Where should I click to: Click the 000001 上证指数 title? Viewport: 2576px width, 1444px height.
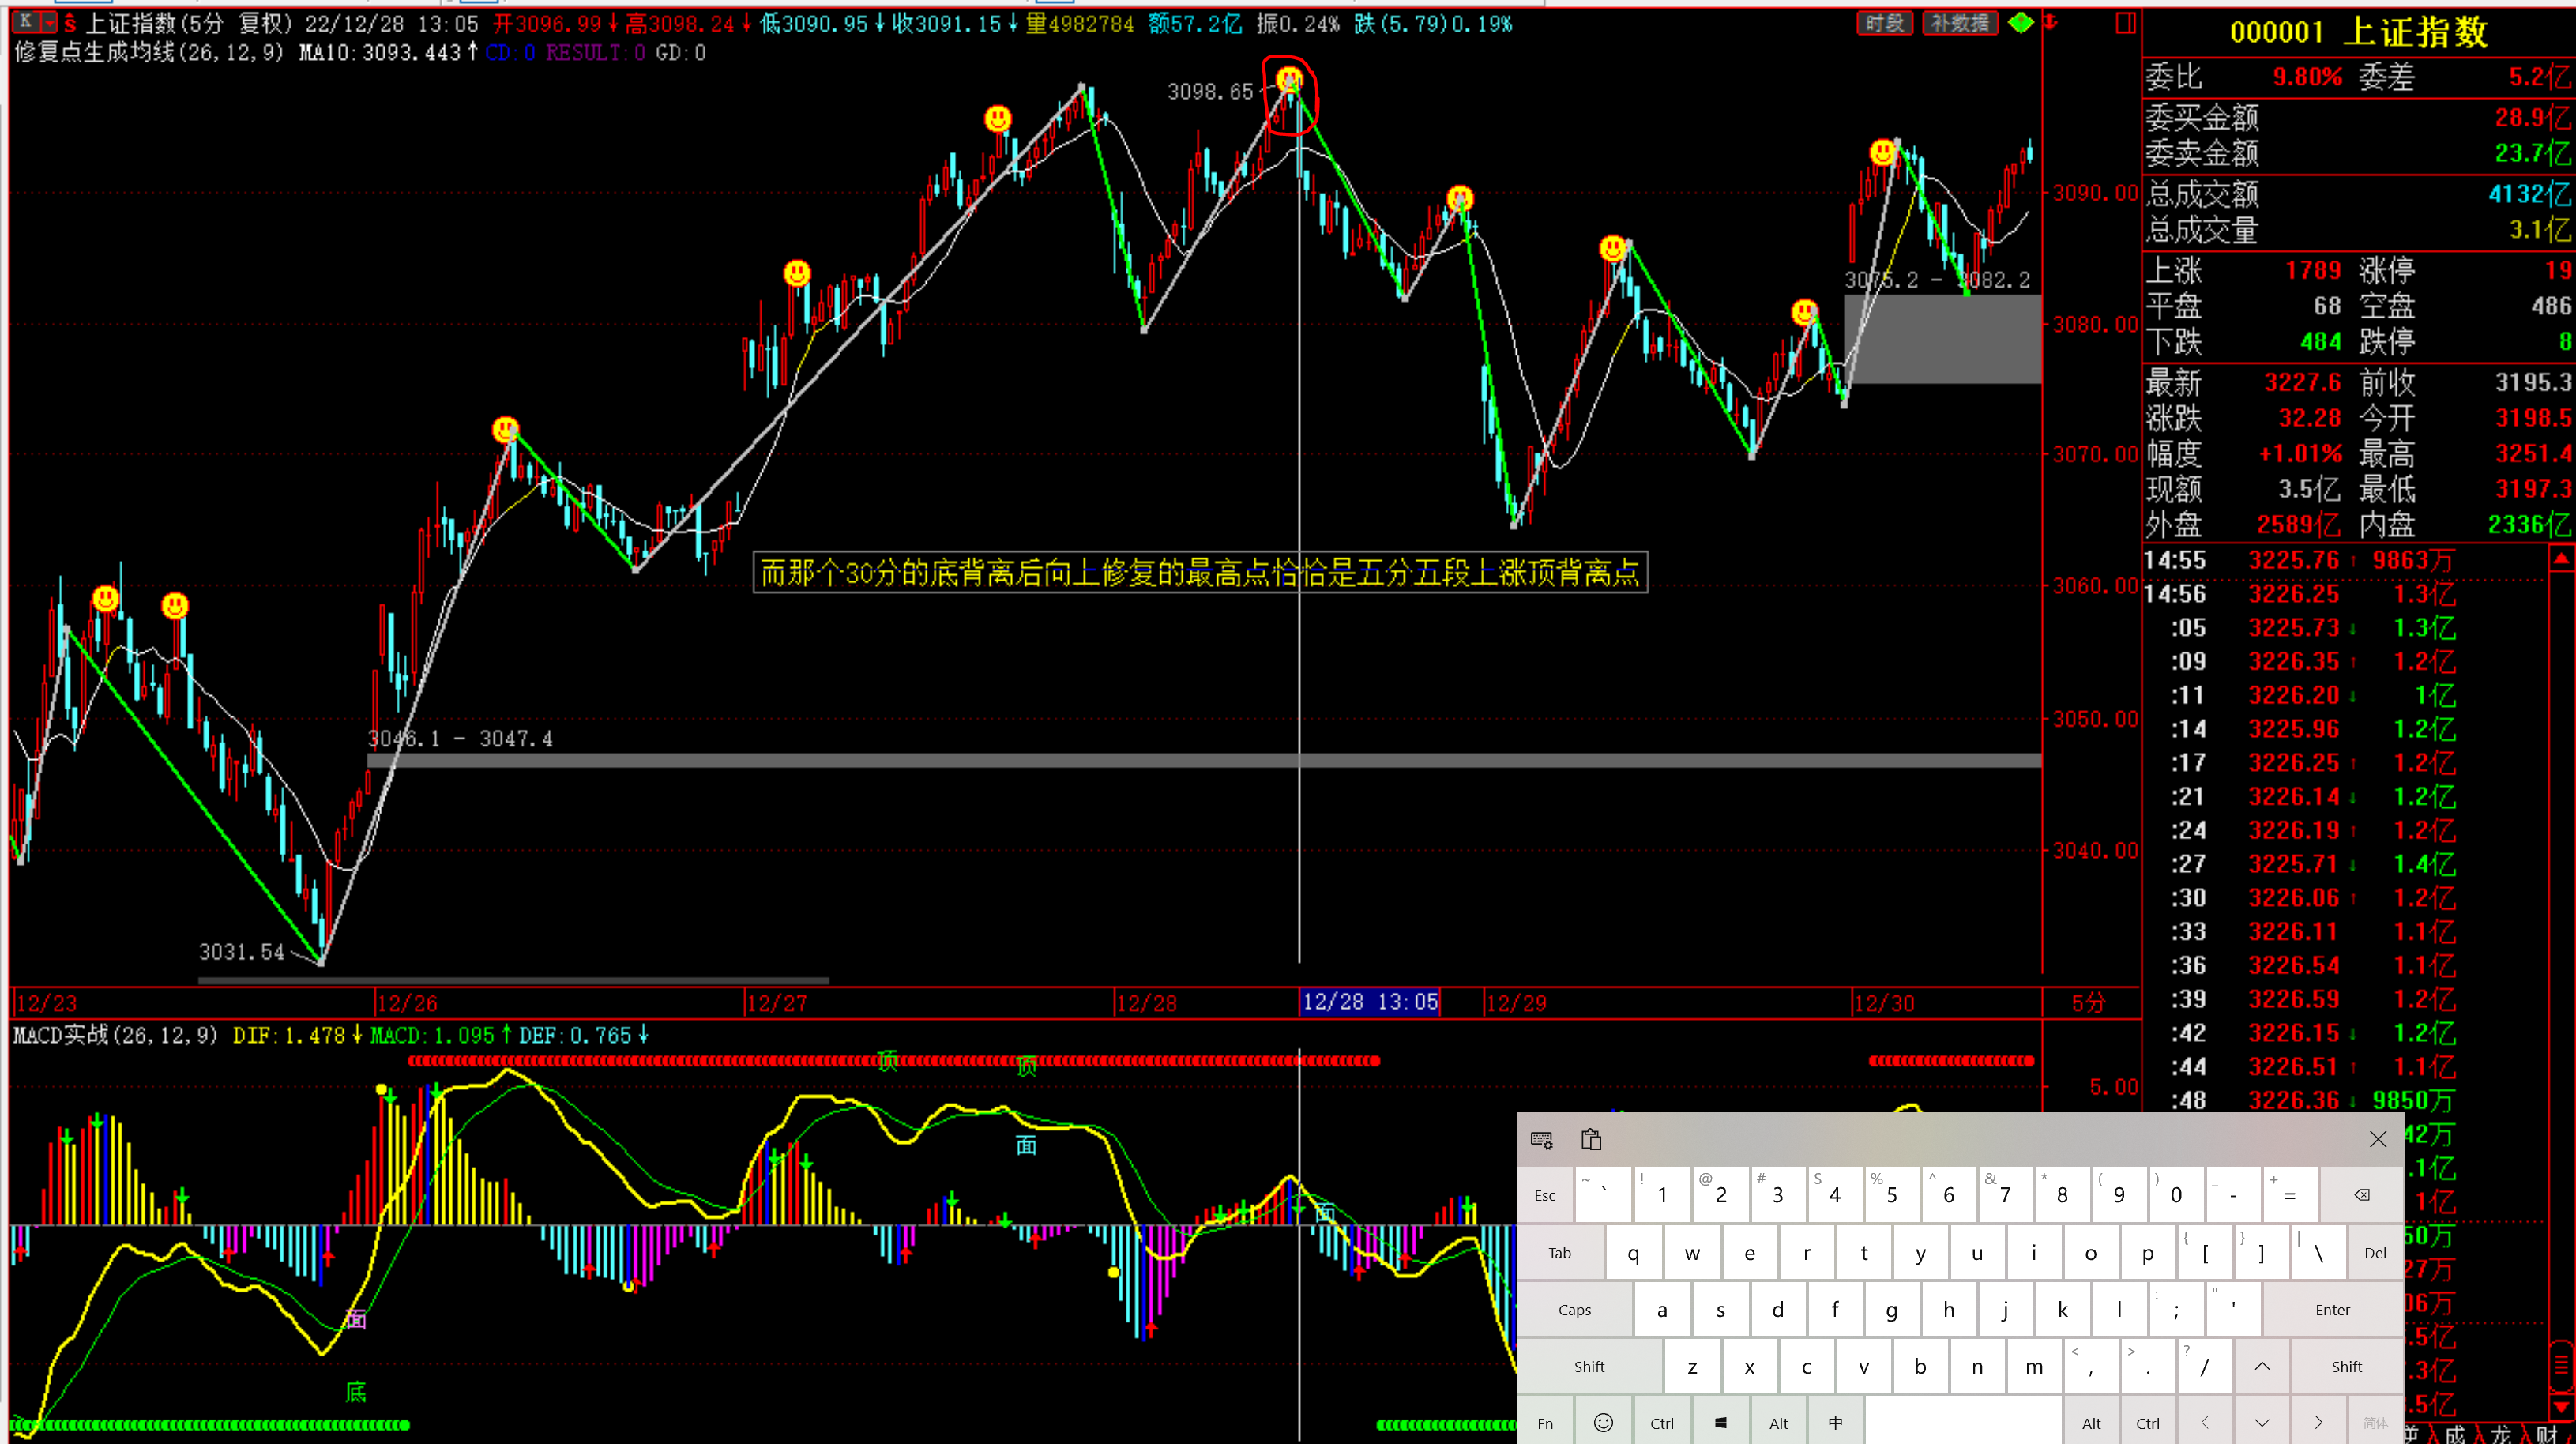pyautogui.click(x=2358, y=32)
